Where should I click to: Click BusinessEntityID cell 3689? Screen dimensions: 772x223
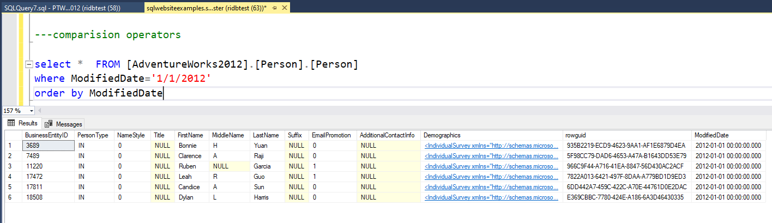click(48, 146)
